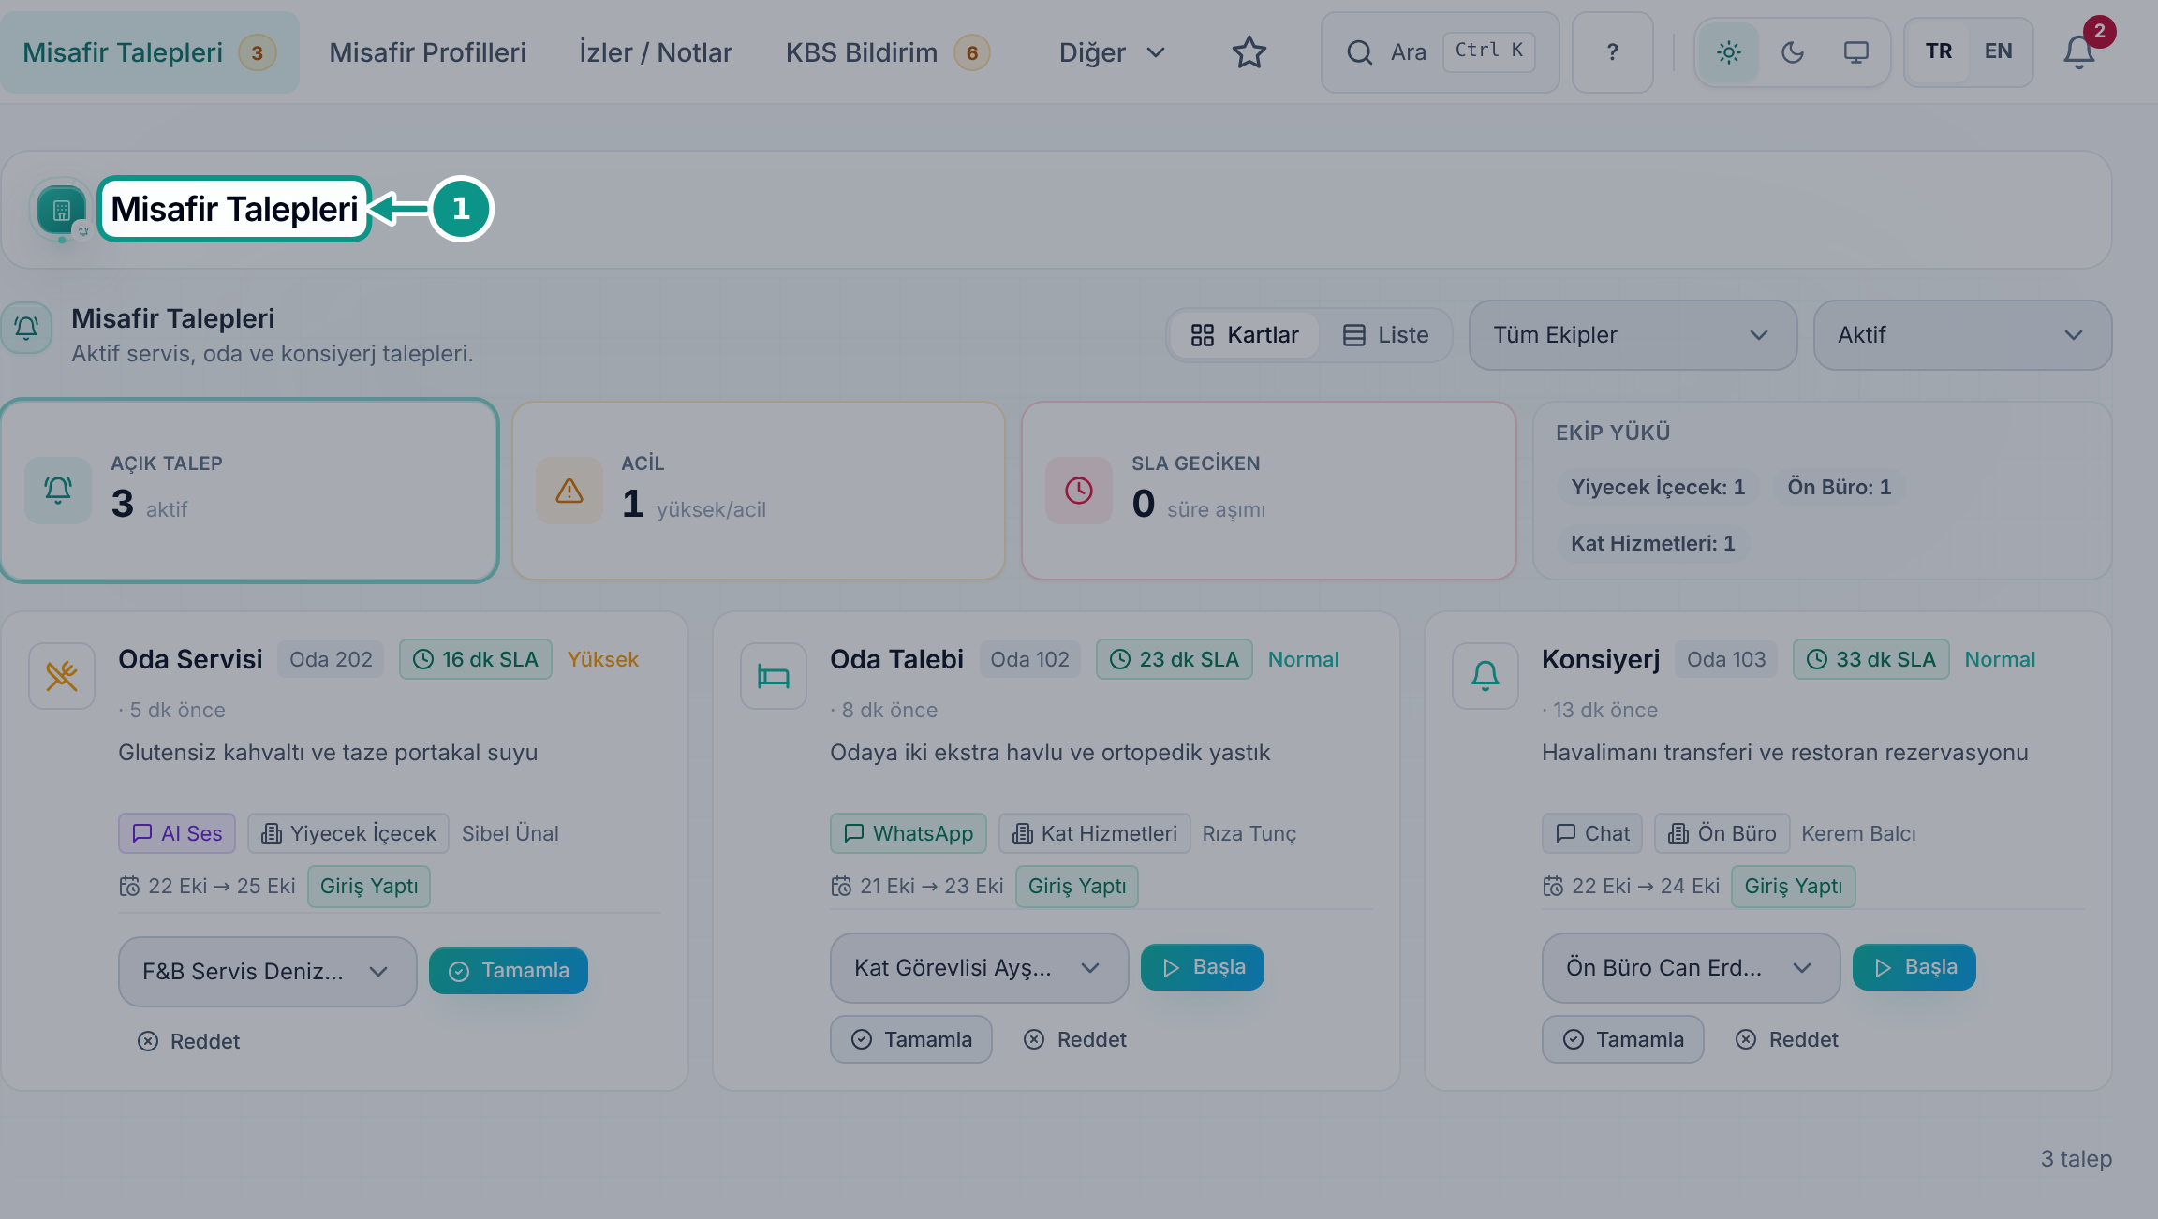Viewport: 2158px width, 1219px height.
Task: Click Başla on Oda Talebi card
Action: (x=1203, y=967)
